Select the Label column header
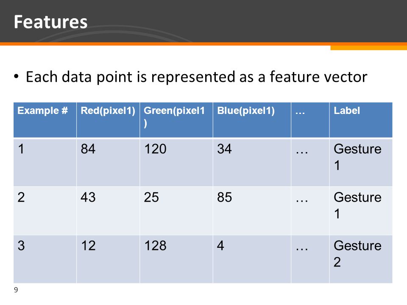 click(361, 120)
